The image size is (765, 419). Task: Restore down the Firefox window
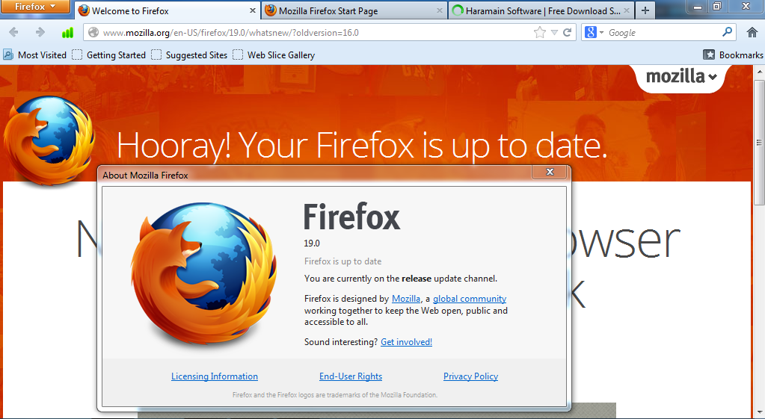point(717,6)
